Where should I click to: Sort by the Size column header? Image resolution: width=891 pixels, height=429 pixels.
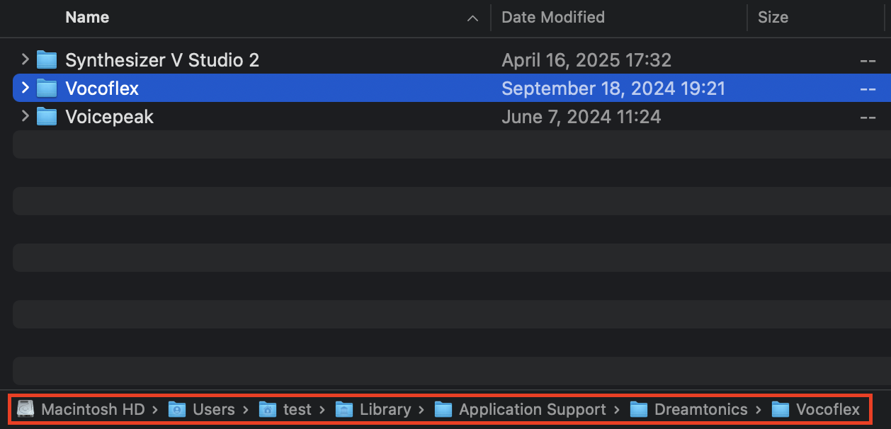point(773,18)
